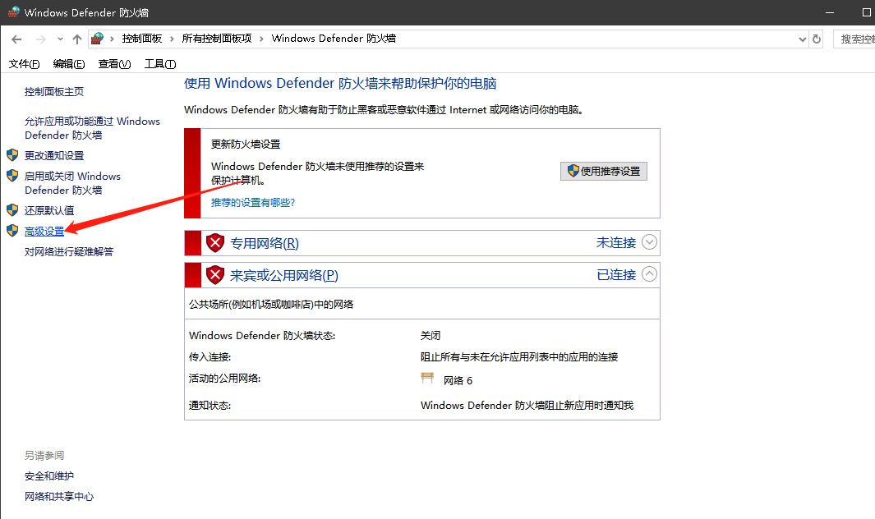Open 高级设置 in the left sidebar
875x519 pixels.
pyautogui.click(x=44, y=232)
